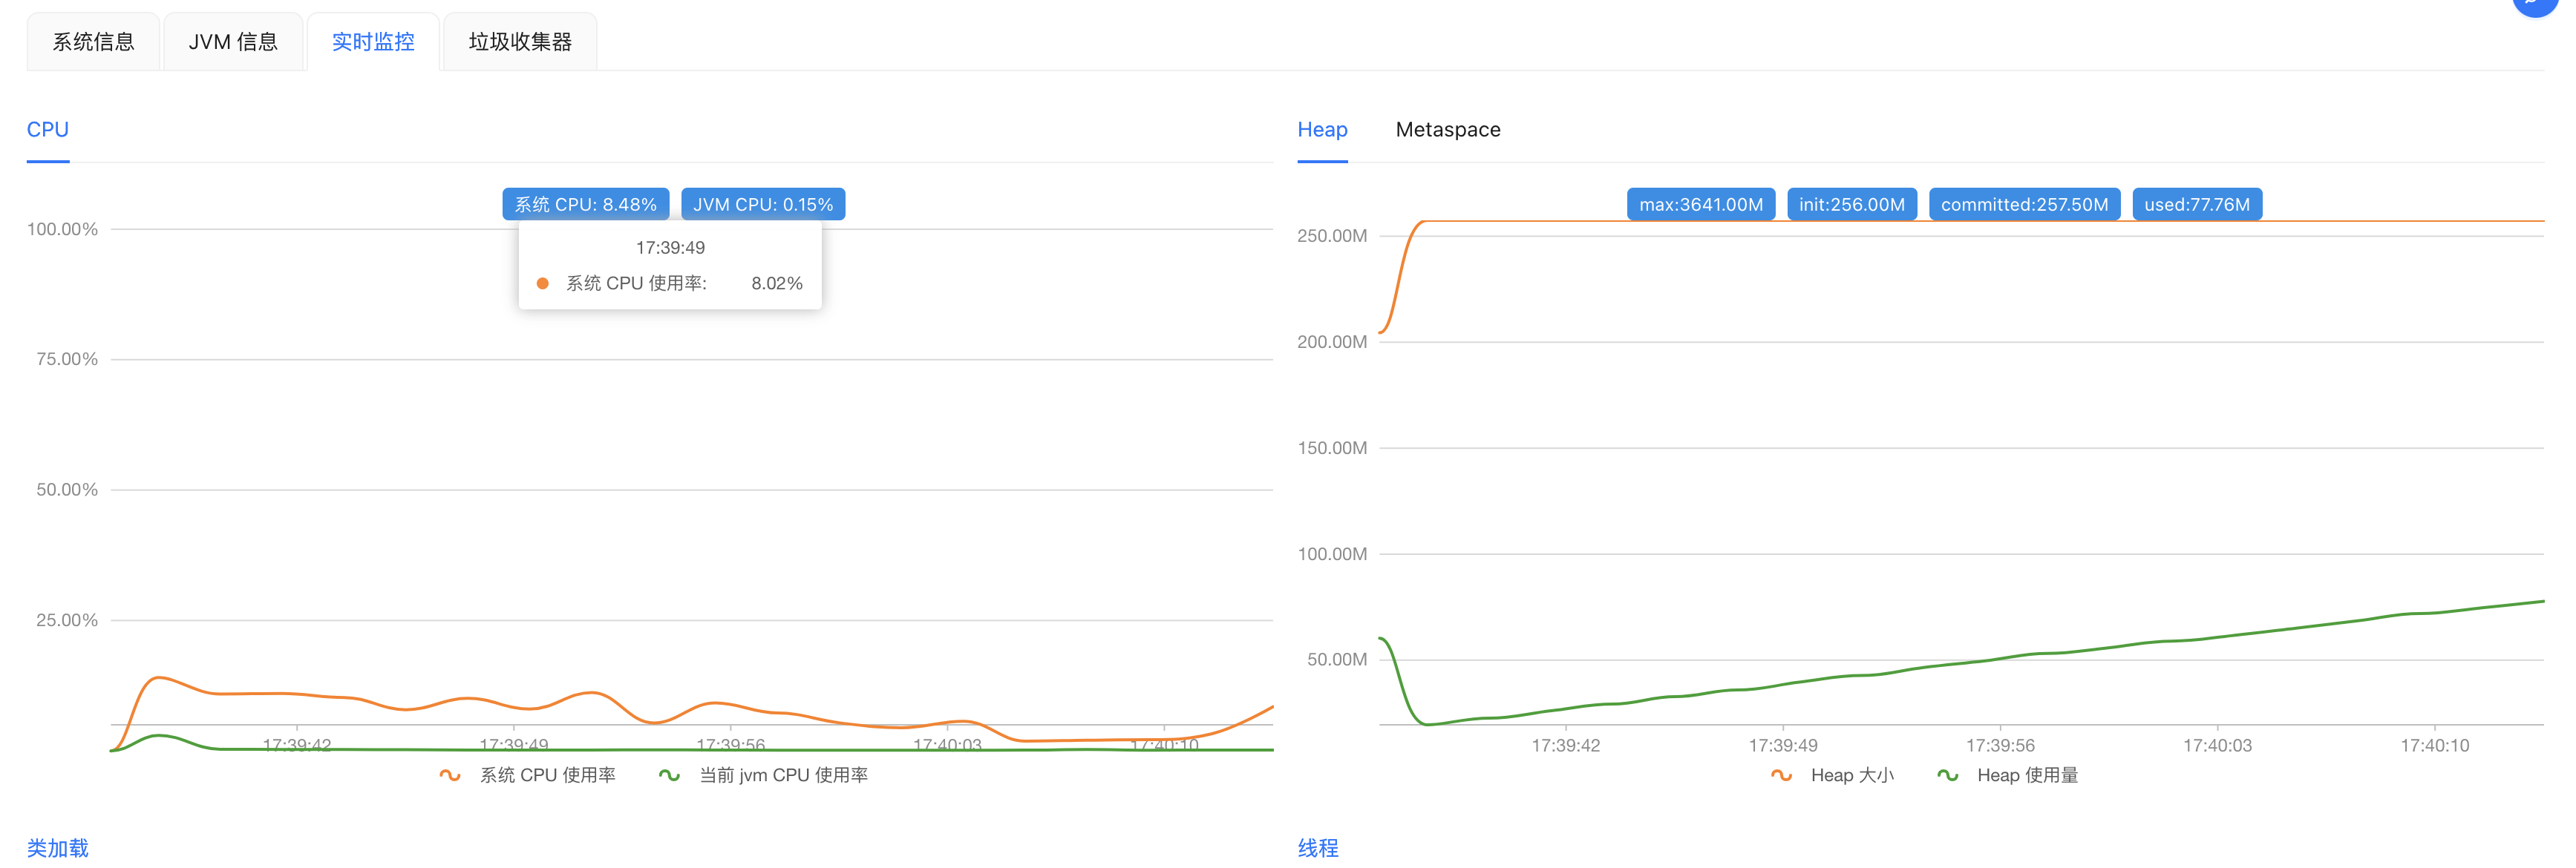Toggle Heap 使用量 legend series

tap(2027, 775)
